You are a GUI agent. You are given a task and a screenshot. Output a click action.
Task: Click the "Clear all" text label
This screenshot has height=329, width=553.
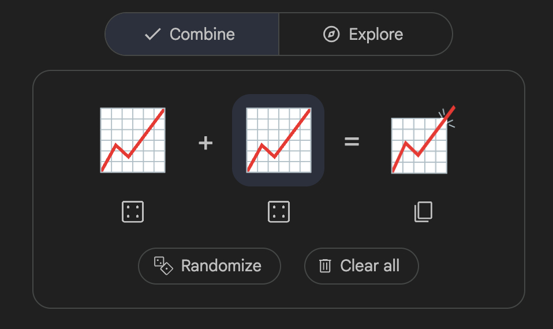(x=369, y=266)
